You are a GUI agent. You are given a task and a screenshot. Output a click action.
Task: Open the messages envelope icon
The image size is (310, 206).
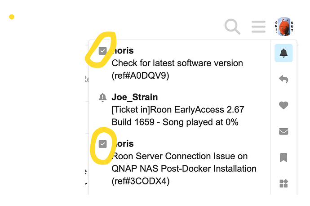[x=283, y=131]
